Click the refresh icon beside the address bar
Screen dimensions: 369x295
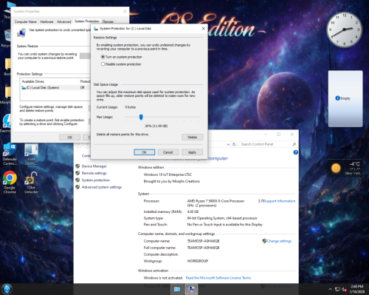tap(234, 144)
